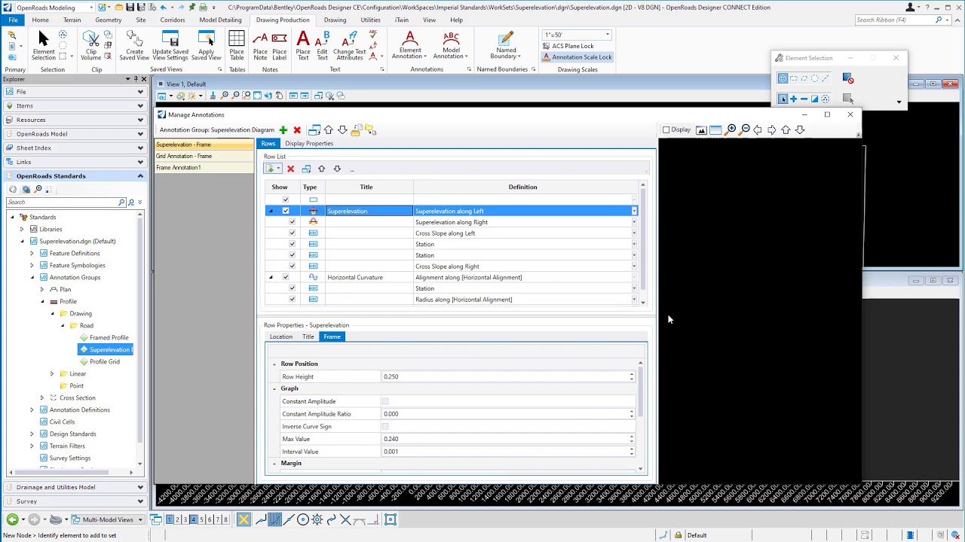Click Change Text Attributes tool
This screenshot has width=965, height=542.
tap(349, 46)
